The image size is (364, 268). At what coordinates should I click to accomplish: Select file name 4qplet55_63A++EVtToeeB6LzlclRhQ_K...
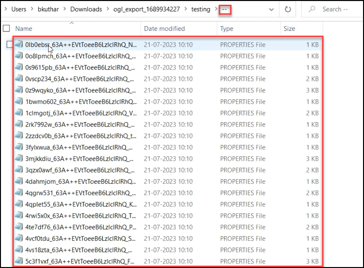81,204
